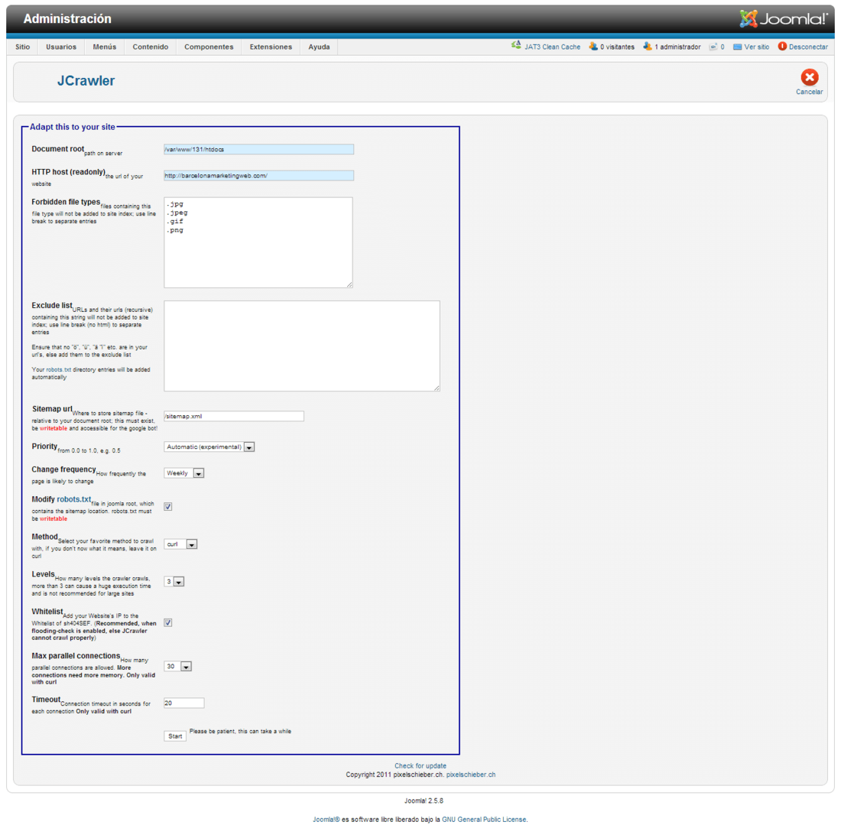The width and height of the screenshot is (841, 838).
Task: Open the GNU General Public License link
Action: point(484,819)
